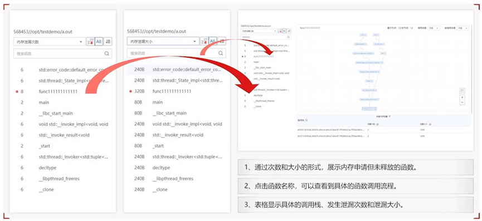
Task: Select std::__invoke_result row in leak-count panel
Action: click(x=63, y=135)
